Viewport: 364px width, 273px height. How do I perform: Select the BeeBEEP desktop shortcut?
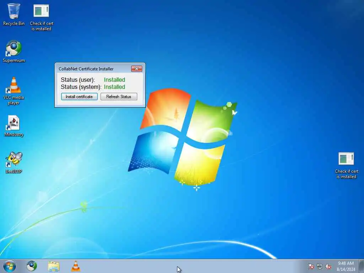14,162
